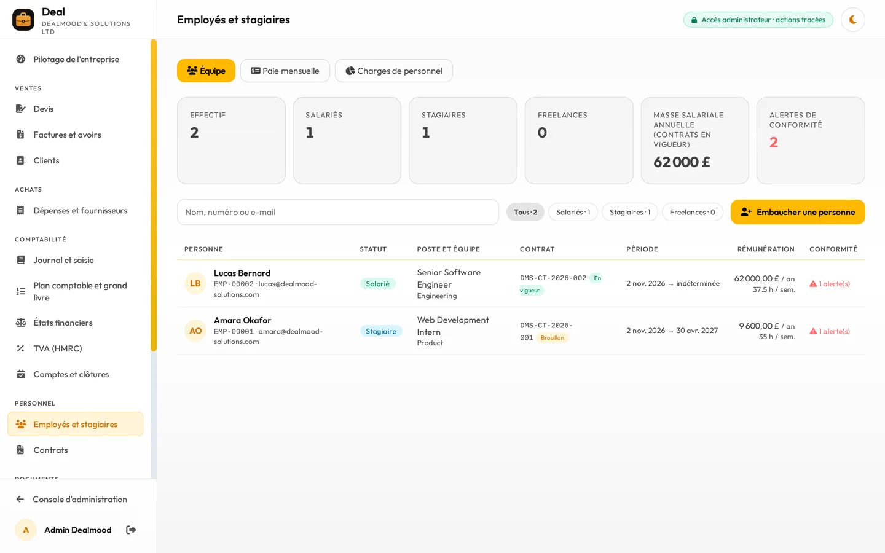Viewport: 885px width, 553px height.
Task: Click Amara Okafor's 1 alerte(s) warning
Action: point(830,331)
